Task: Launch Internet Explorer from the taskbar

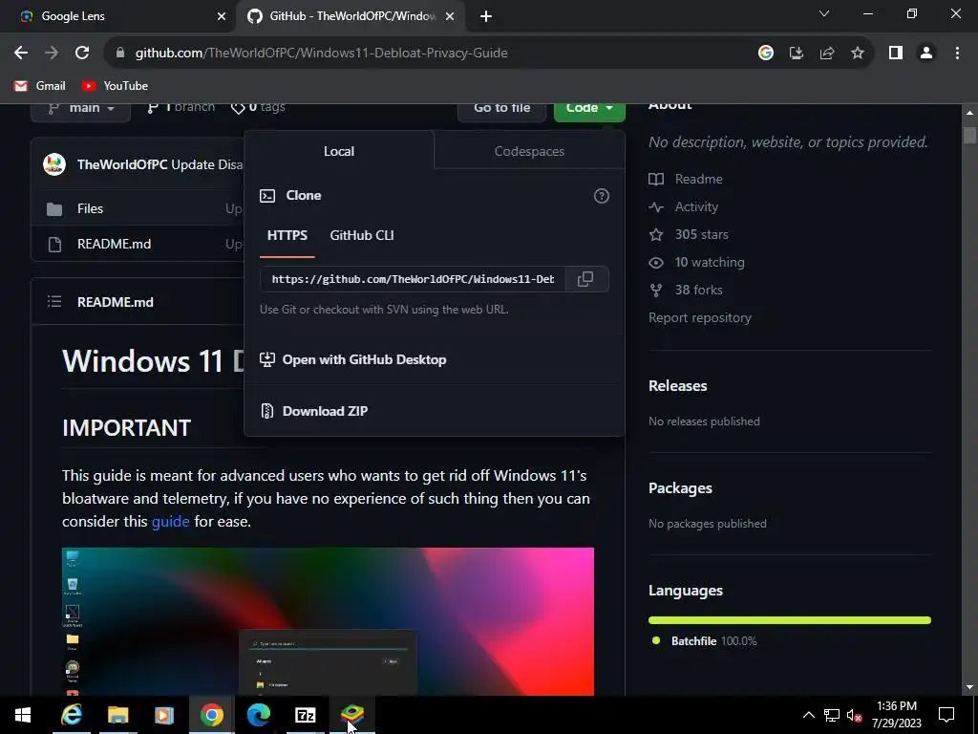Action: pyautogui.click(x=71, y=715)
